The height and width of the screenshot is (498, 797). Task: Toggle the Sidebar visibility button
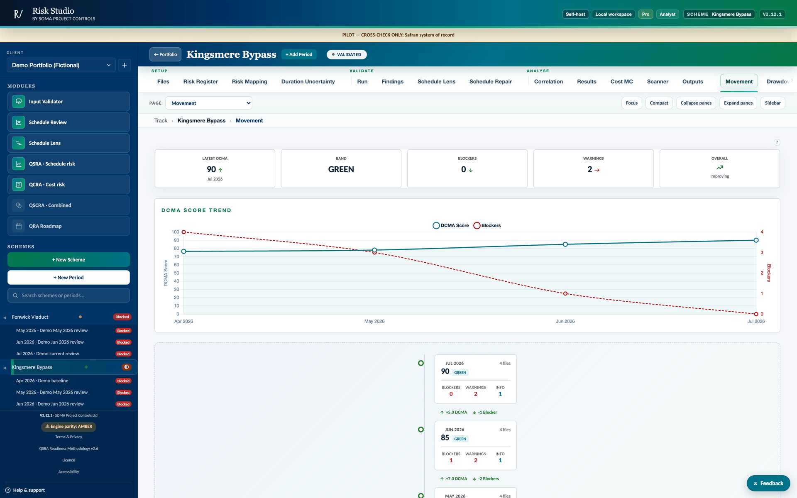click(773, 103)
